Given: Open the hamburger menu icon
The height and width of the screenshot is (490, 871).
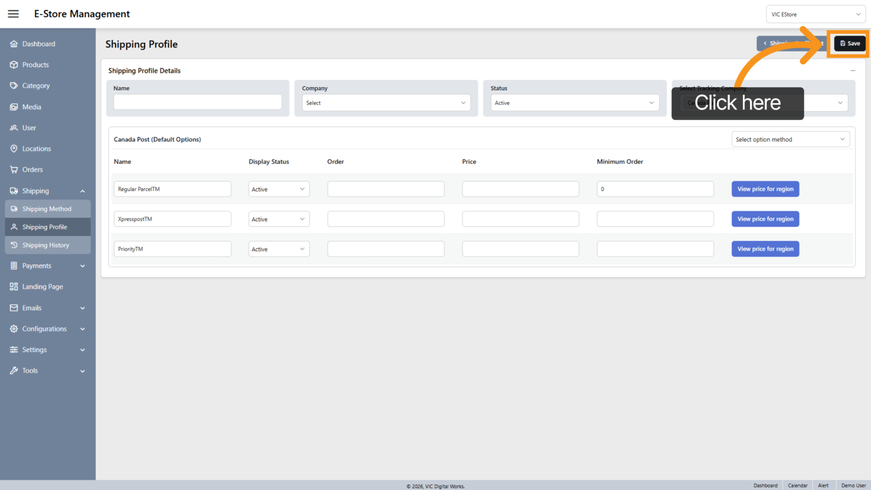Looking at the screenshot, I should pos(13,14).
